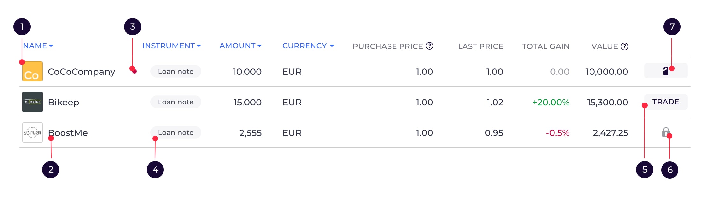
Task: Click the TRADE button for Bikeep
Action: (666, 102)
